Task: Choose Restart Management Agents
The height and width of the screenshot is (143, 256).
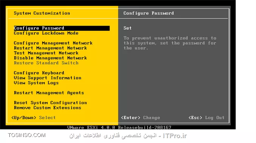Action: point(49,93)
